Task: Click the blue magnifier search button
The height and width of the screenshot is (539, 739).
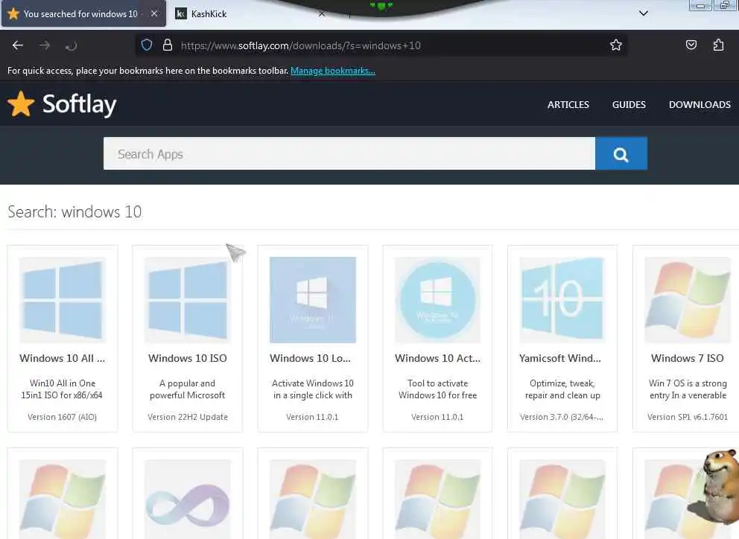Action: (x=621, y=153)
